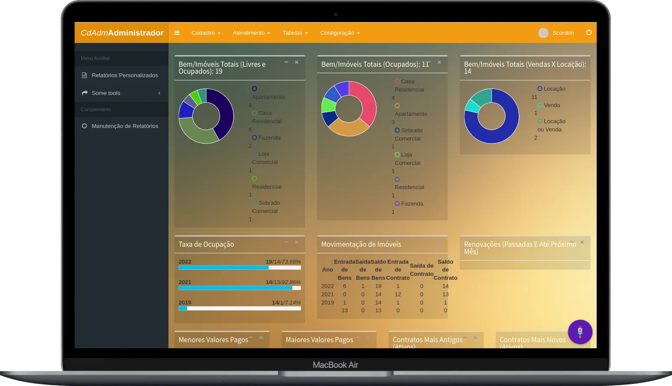Open the Tabelas menu

(295, 33)
